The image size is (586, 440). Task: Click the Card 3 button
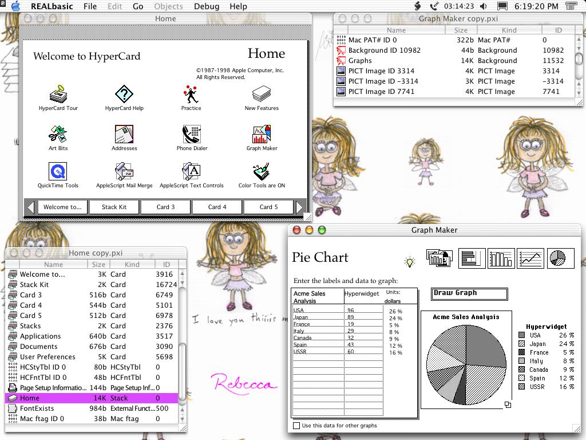[x=165, y=207]
